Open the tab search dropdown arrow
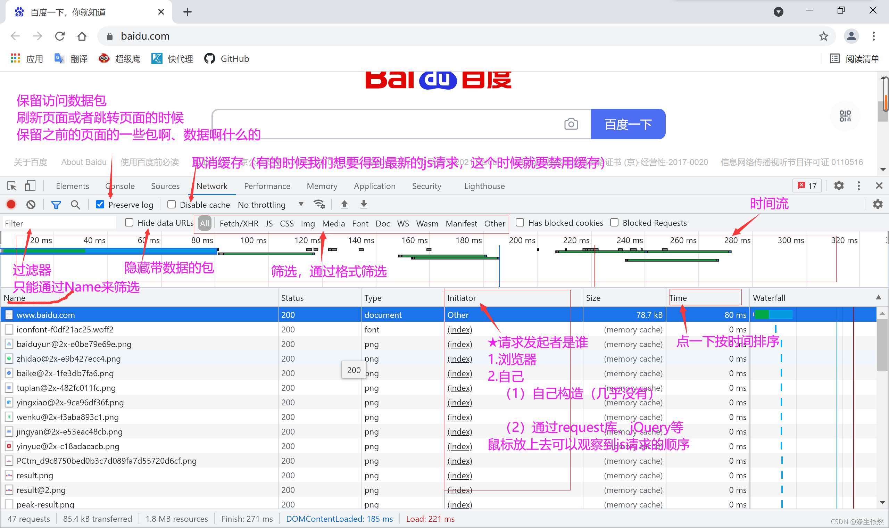The height and width of the screenshot is (528, 889). (779, 12)
